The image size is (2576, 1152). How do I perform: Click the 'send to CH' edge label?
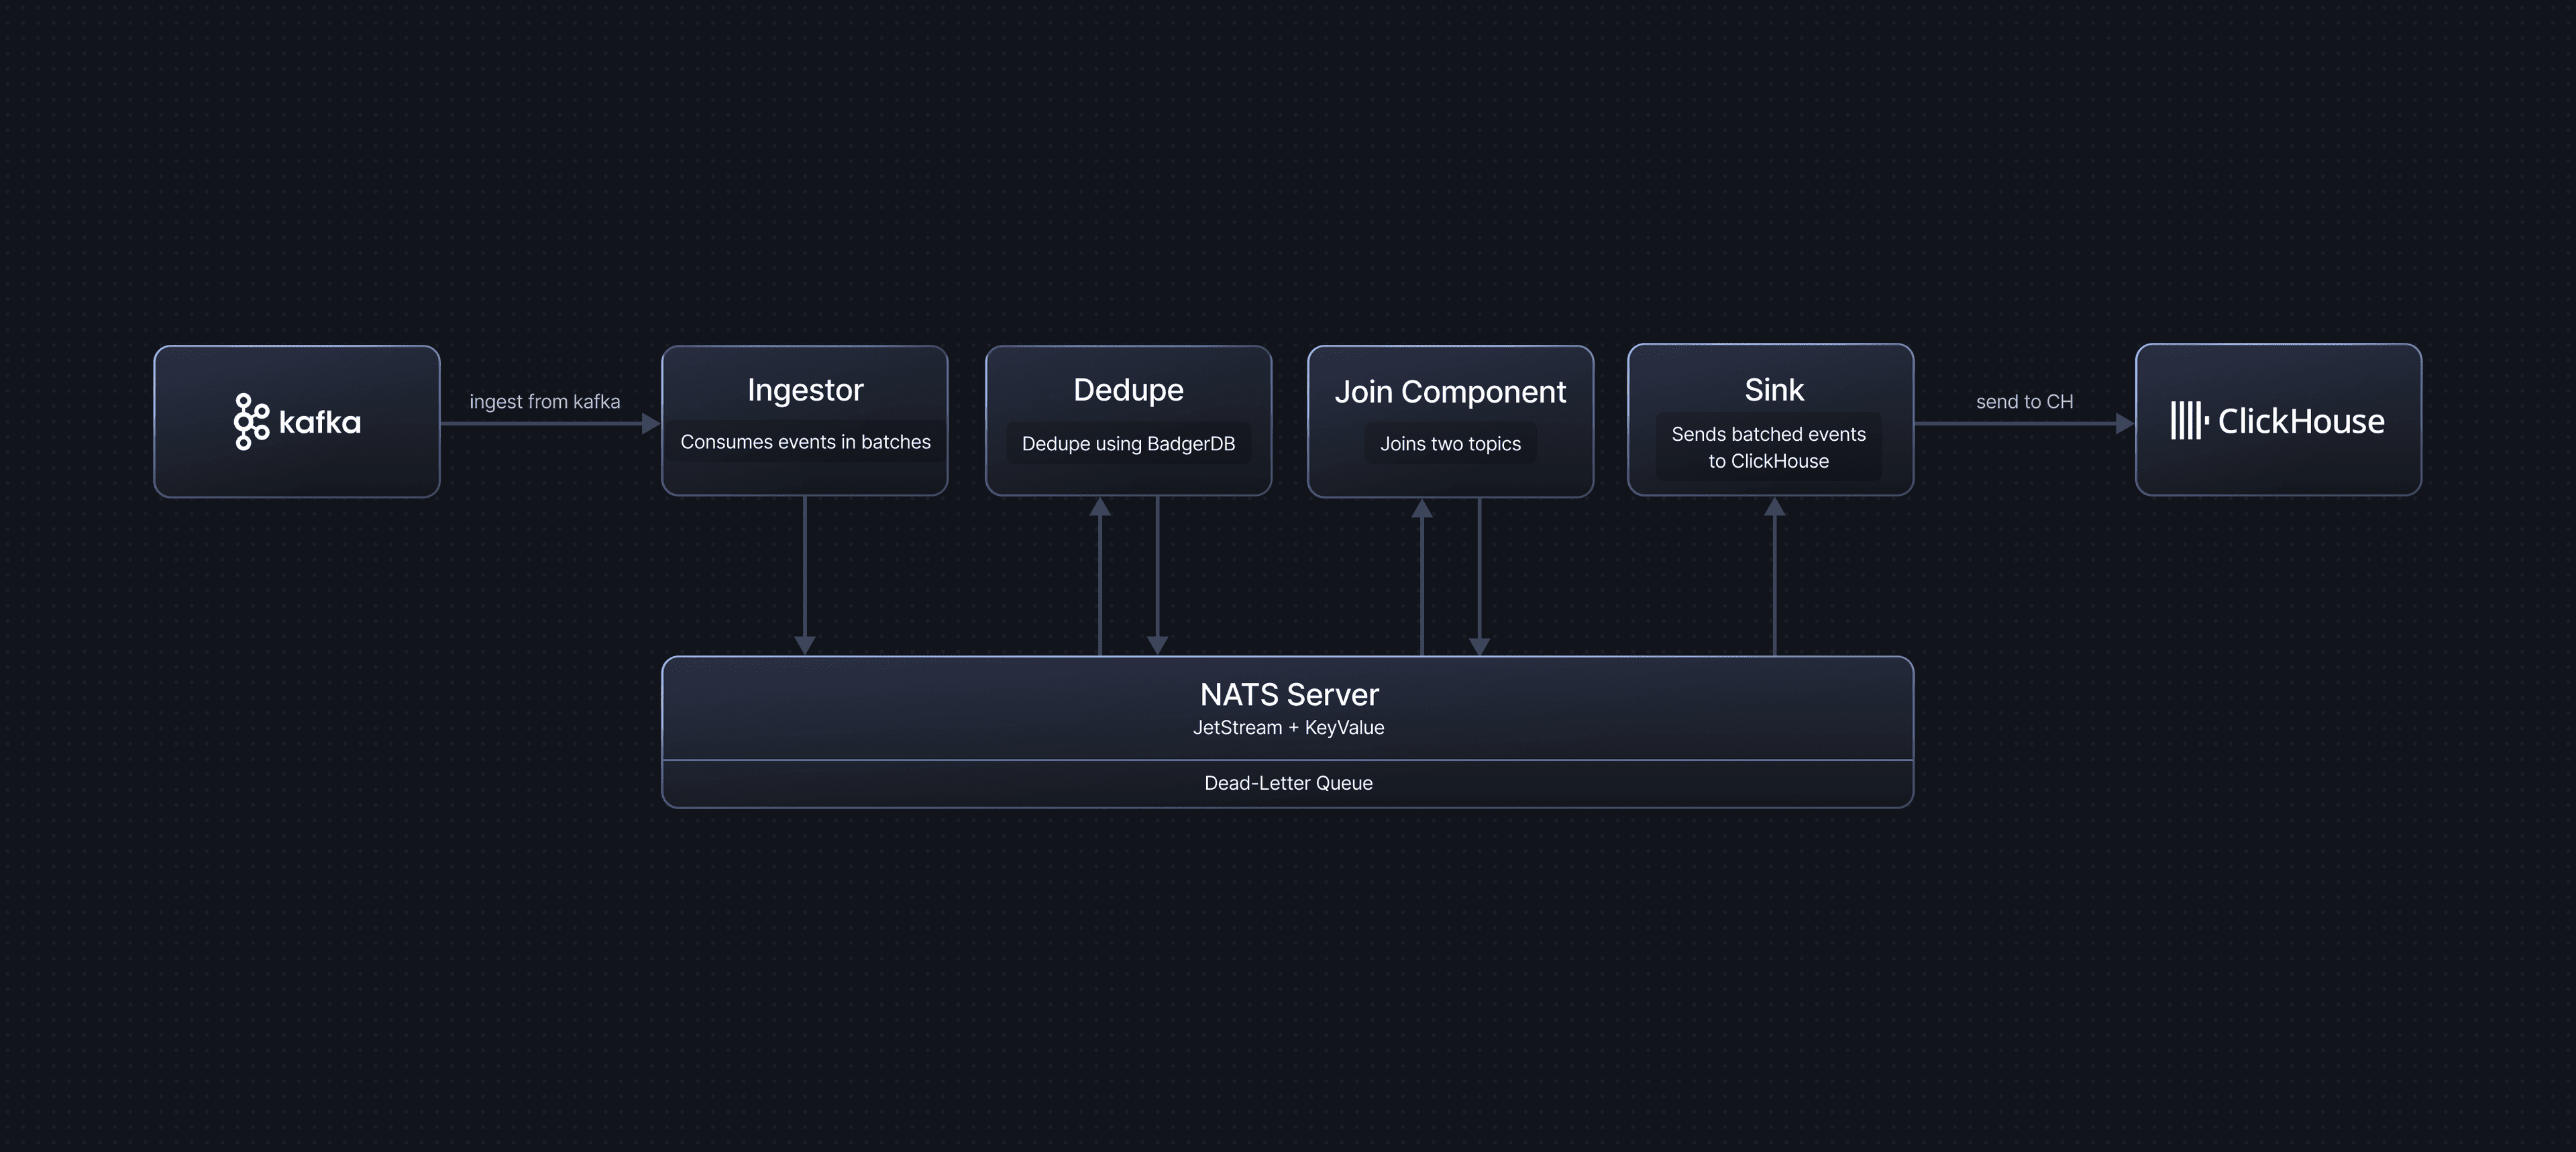[2025, 402]
